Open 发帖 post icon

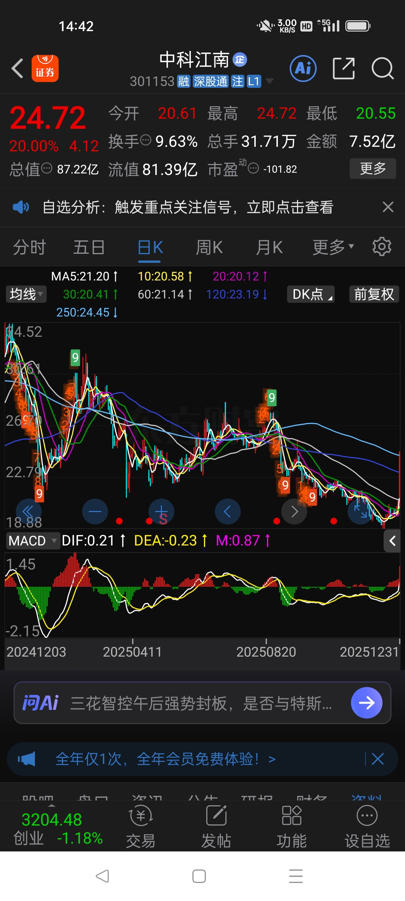coord(216,827)
